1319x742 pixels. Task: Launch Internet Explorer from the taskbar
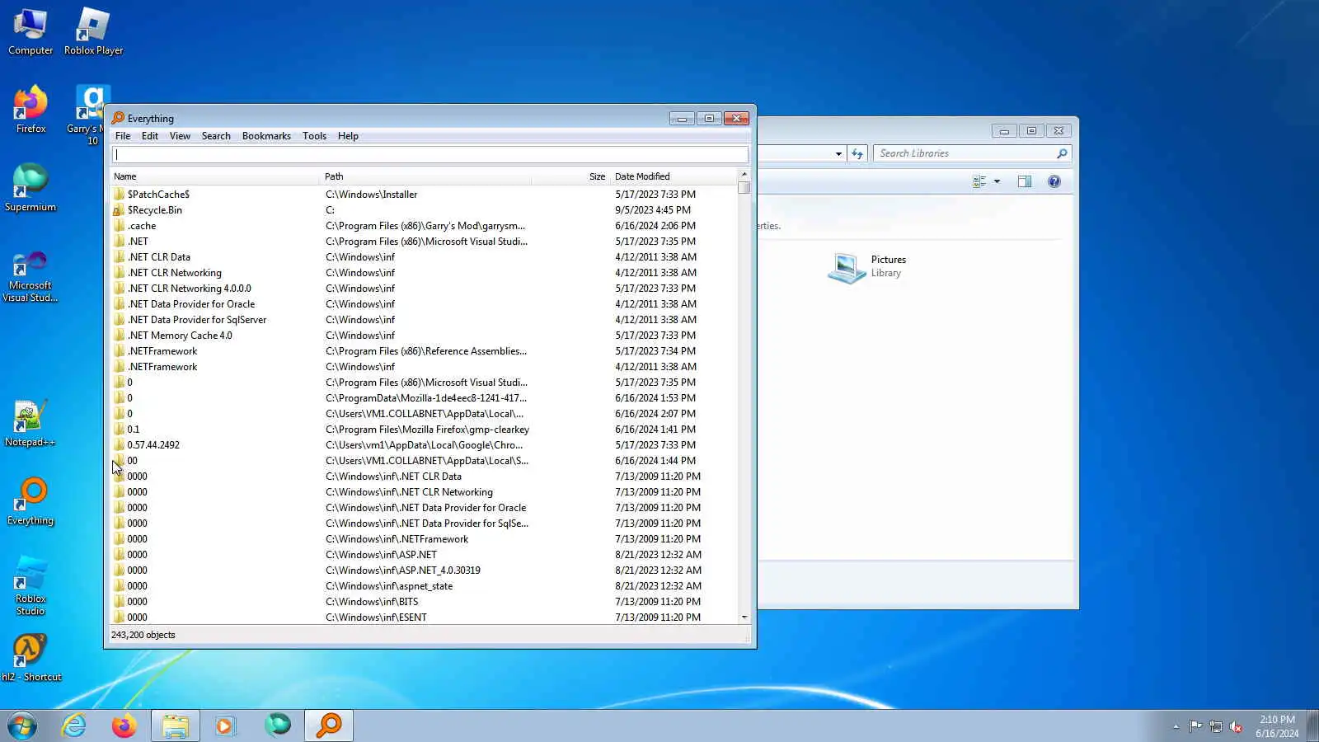pyautogui.click(x=74, y=726)
